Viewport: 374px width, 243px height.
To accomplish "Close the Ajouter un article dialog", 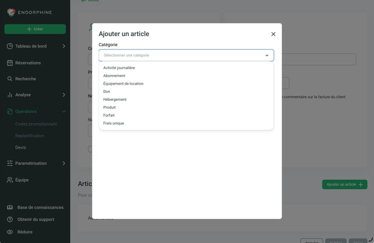I will pos(274,34).
